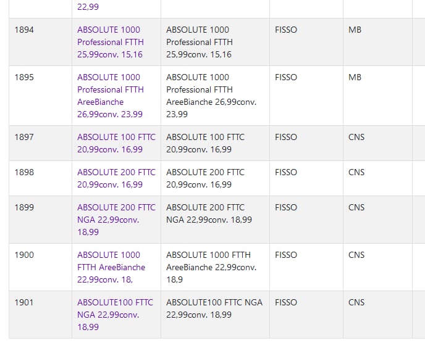Click MB cell in row 1895

click(355, 77)
